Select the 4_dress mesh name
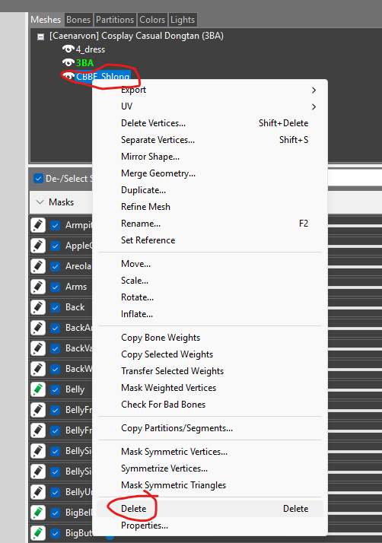 (90, 49)
